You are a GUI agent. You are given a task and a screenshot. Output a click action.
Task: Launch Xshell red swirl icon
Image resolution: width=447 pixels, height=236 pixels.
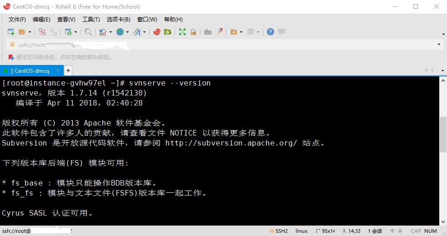[157, 32]
